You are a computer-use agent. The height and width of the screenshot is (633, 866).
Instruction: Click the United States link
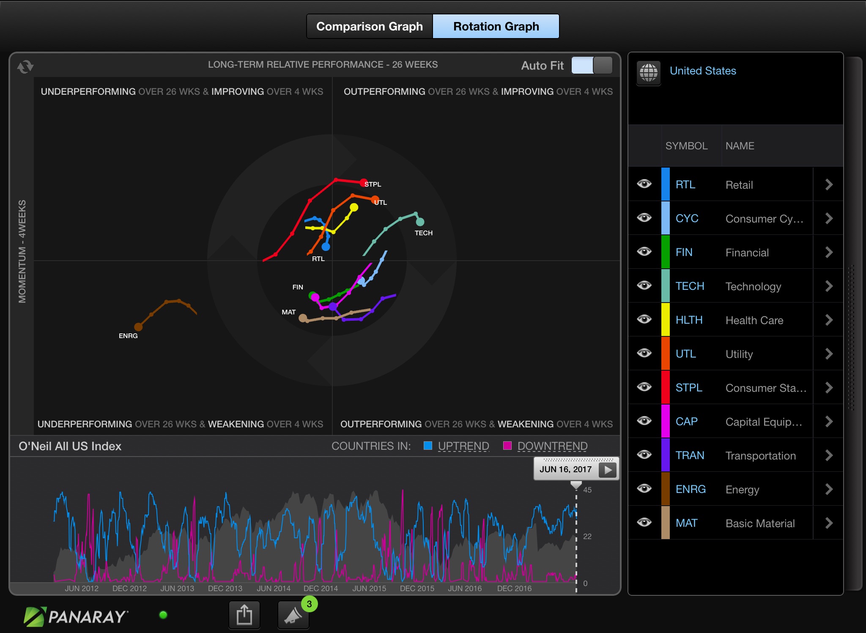click(703, 71)
